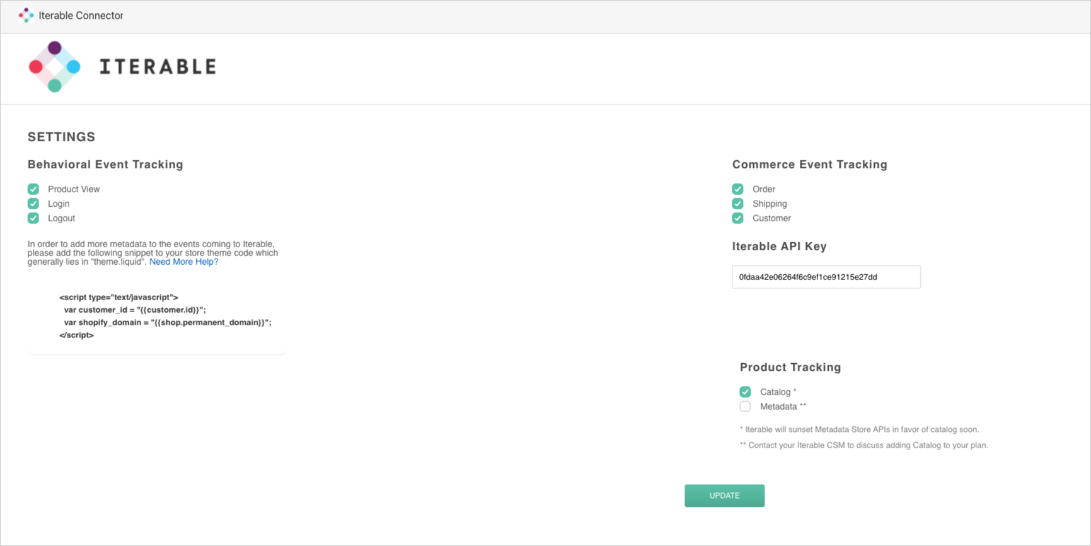Image resolution: width=1091 pixels, height=546 pixels.
Task: Toggle the Login tracking checkbox
Action: 33,204
